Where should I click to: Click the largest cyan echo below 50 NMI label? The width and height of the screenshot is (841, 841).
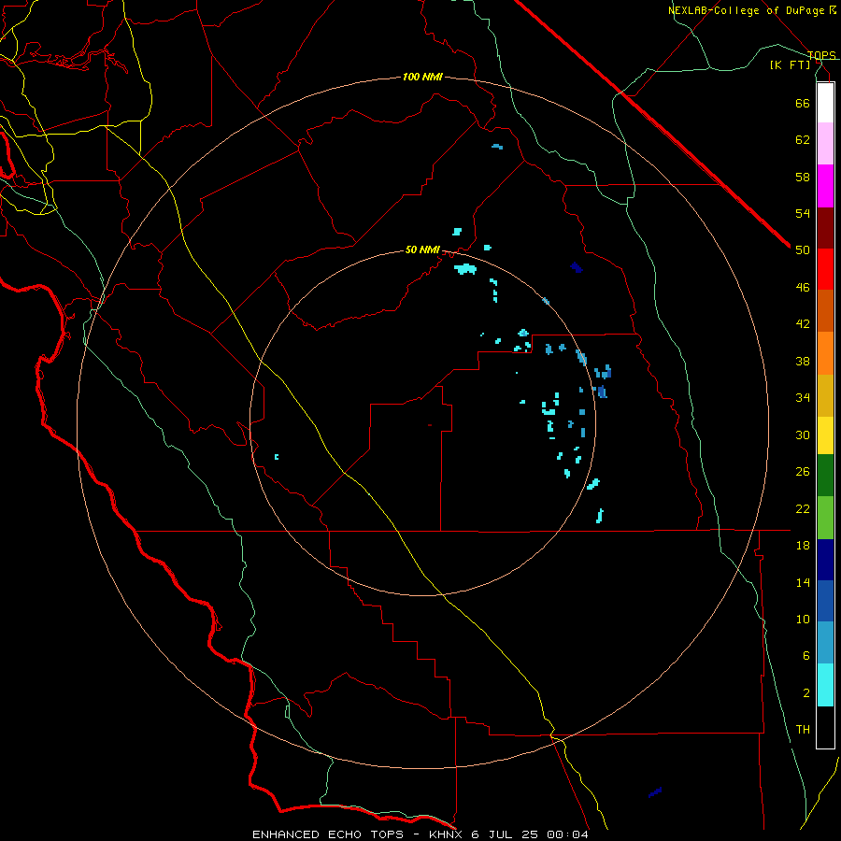(x=465, y=269)
